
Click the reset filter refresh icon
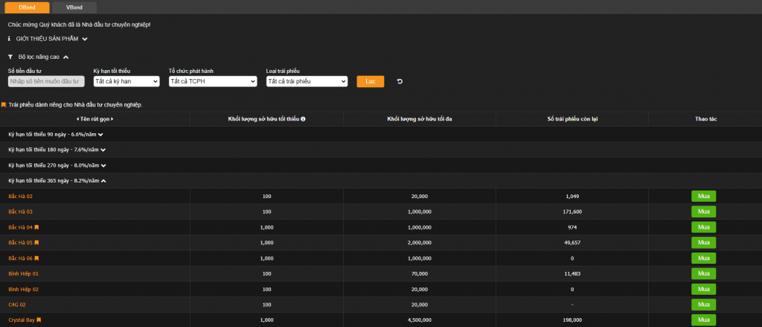click(x=400, y=81)
